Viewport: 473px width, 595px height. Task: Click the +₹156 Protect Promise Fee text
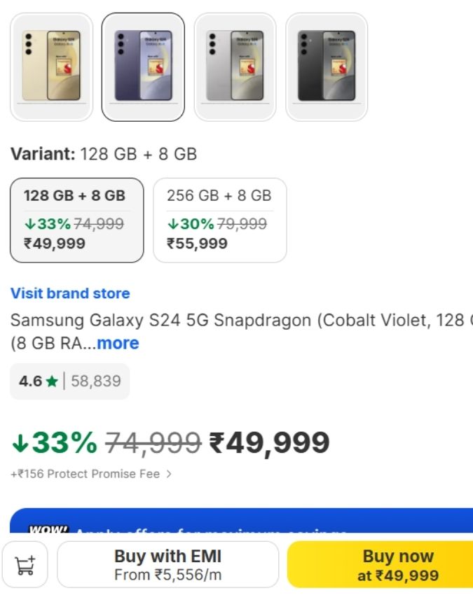pos(85,474)
